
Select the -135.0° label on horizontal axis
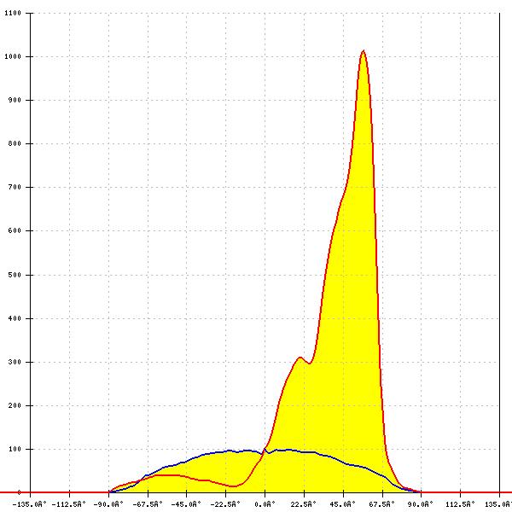(32, 504)
